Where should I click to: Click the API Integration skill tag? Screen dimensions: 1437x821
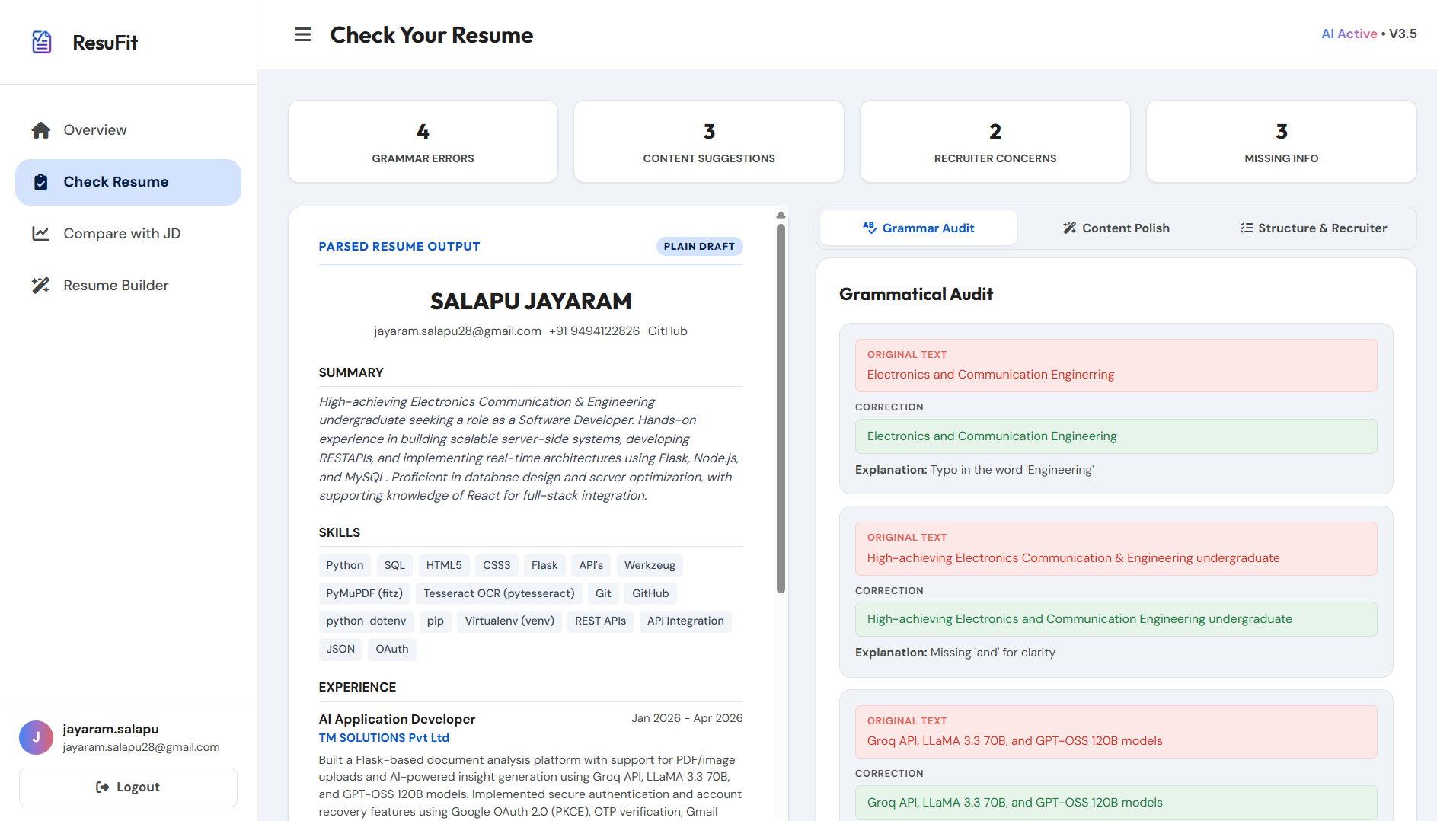point(685,621)
